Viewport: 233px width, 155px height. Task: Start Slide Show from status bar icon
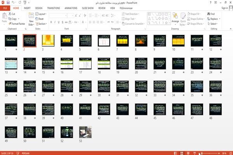[195, 153]
